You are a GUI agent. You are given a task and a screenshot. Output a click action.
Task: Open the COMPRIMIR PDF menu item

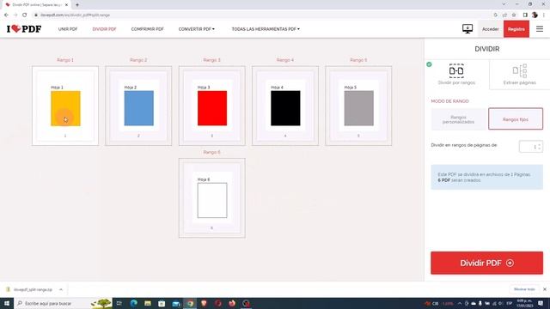point(147,29)
